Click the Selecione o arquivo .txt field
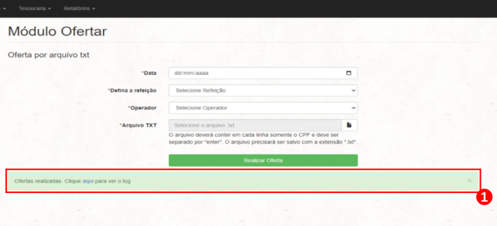Image resolution: width=497 pixels, height=226 pixels. (x=255, y=125)
